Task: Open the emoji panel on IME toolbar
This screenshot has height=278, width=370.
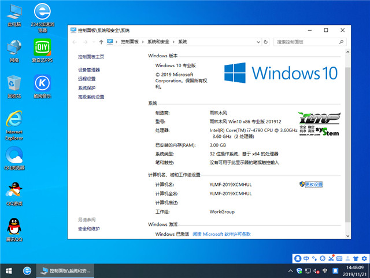Action: point(323,258)
